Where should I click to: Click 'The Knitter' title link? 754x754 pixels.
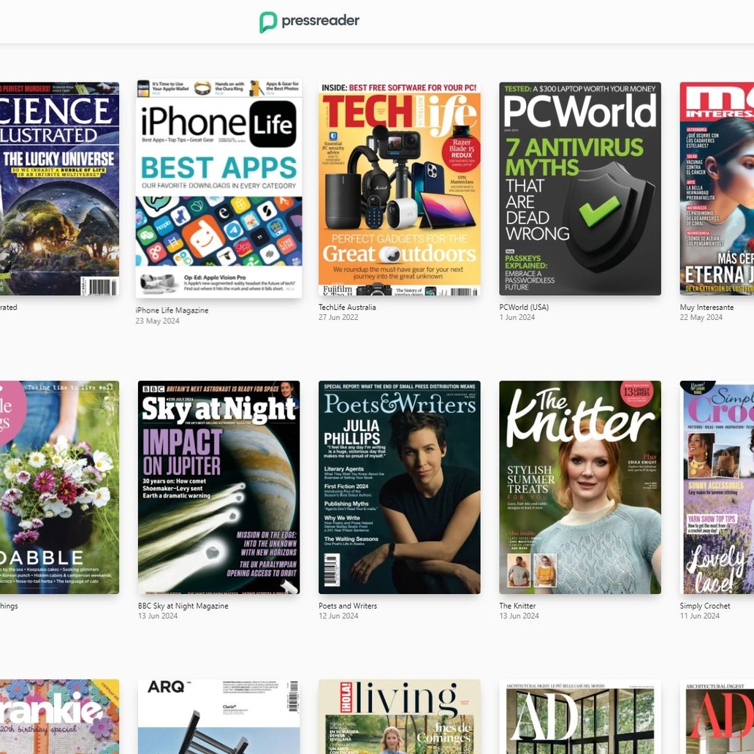tap(517, 606)
